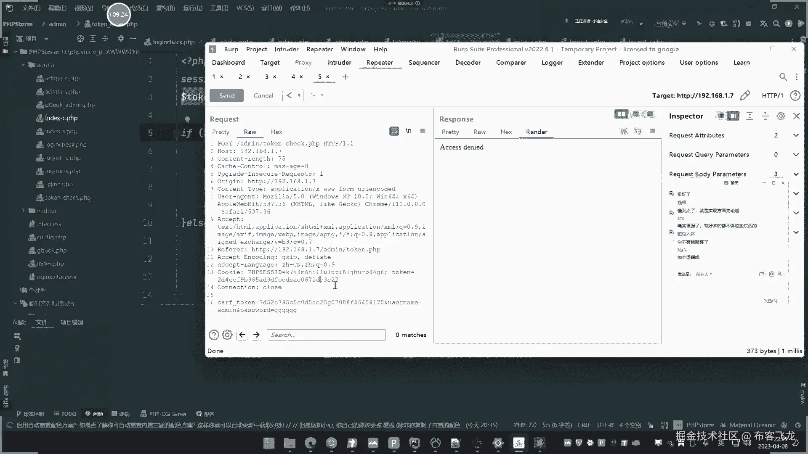Add a new Repeater tab
The image size is (808, 454).
(x=346, y=77)
